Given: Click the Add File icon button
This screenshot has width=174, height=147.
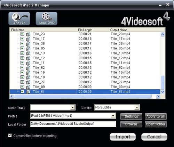Looking at the screenshot, I should click(19, 18).
